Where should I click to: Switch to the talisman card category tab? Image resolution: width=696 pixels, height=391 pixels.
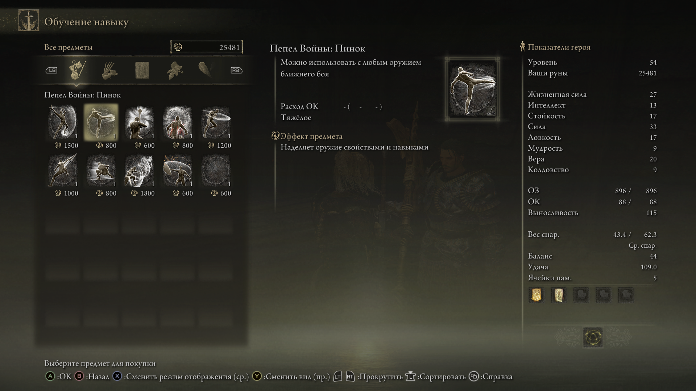coord(142,70)
